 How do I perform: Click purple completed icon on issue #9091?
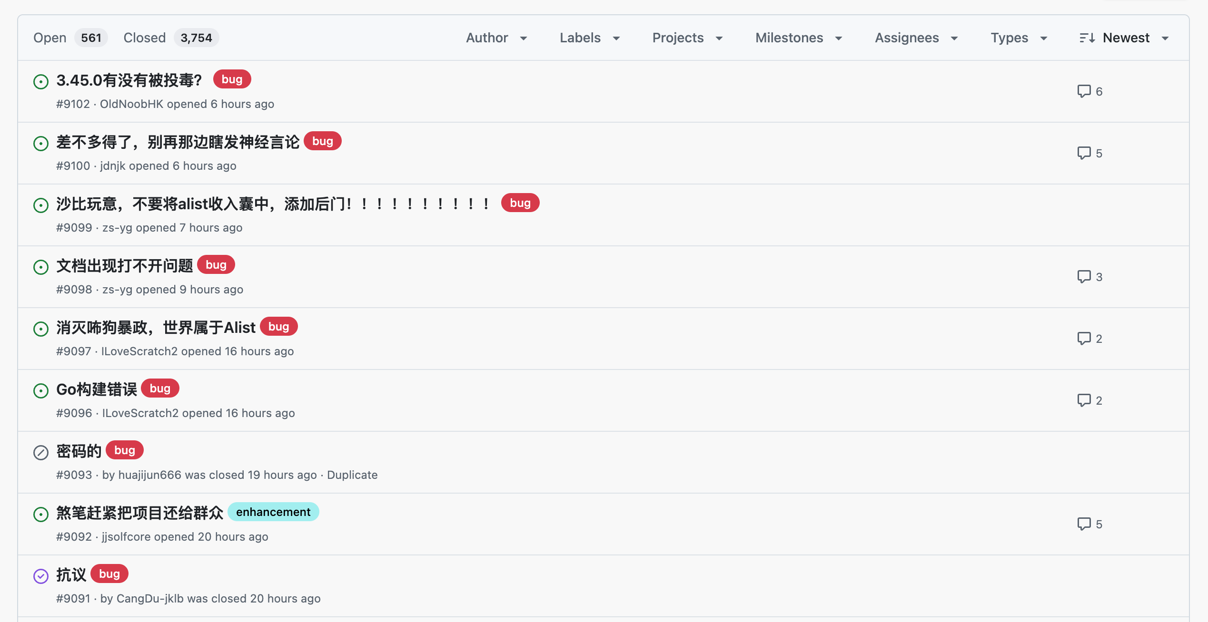tap(41, 576)
